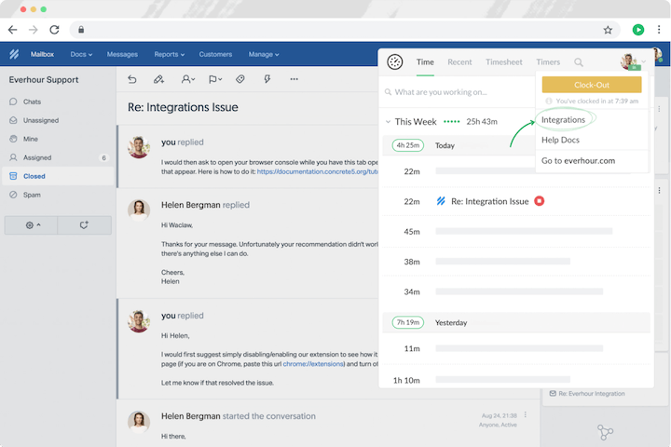
Task: Click the Help Scout icon beside Re: Integration Issue
Action: [441, 201]
